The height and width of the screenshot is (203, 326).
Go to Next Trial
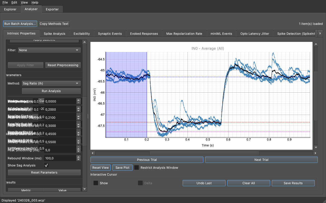click(x=261, y=160)
